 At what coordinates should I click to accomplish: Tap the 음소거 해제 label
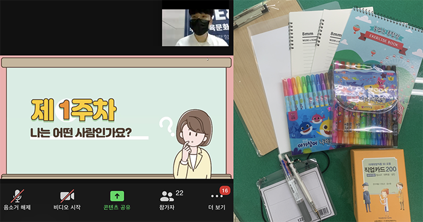[17, 207]
